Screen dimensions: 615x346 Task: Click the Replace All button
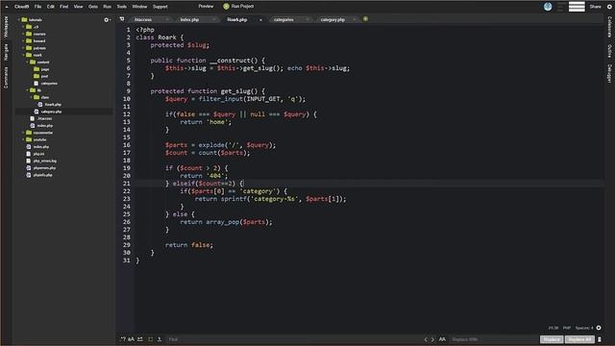click(x=579, y=339)
